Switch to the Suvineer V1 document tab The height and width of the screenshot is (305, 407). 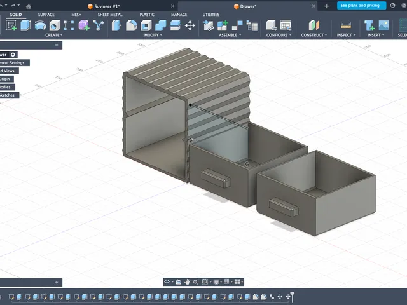click(x=104, y=6)
